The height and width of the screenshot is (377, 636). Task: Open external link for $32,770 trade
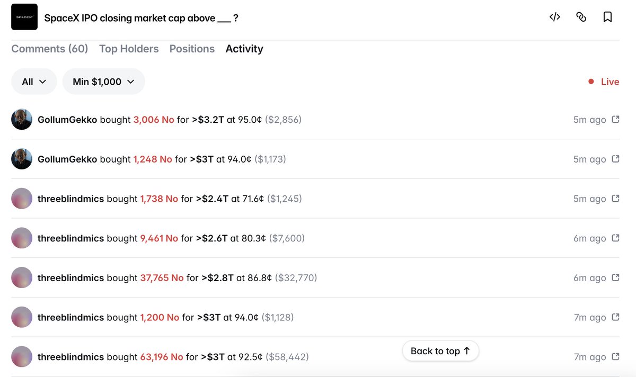point(615,277)
